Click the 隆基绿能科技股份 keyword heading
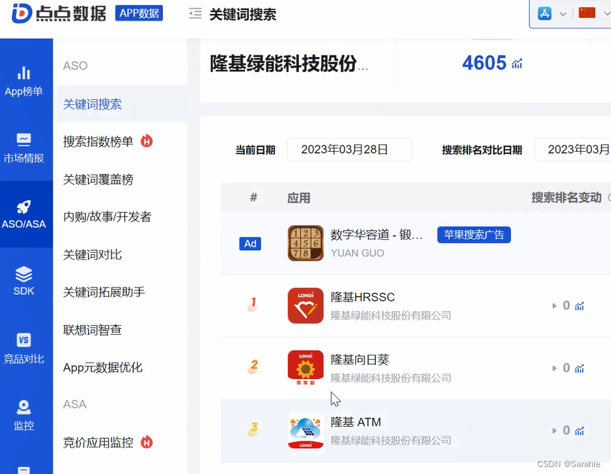The height and width of the screenshot is (474, 611). coord(289,64)
